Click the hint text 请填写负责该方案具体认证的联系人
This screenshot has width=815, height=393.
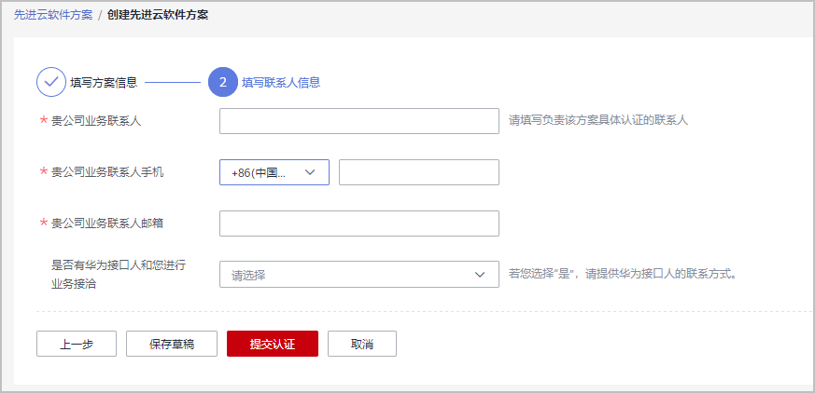[x=598, y=121]
